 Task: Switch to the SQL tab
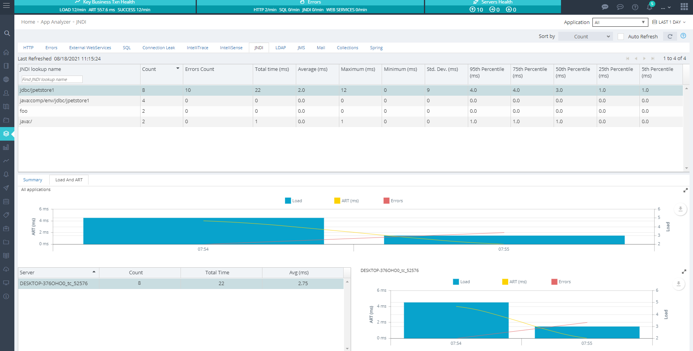click(x=127, y=48)
